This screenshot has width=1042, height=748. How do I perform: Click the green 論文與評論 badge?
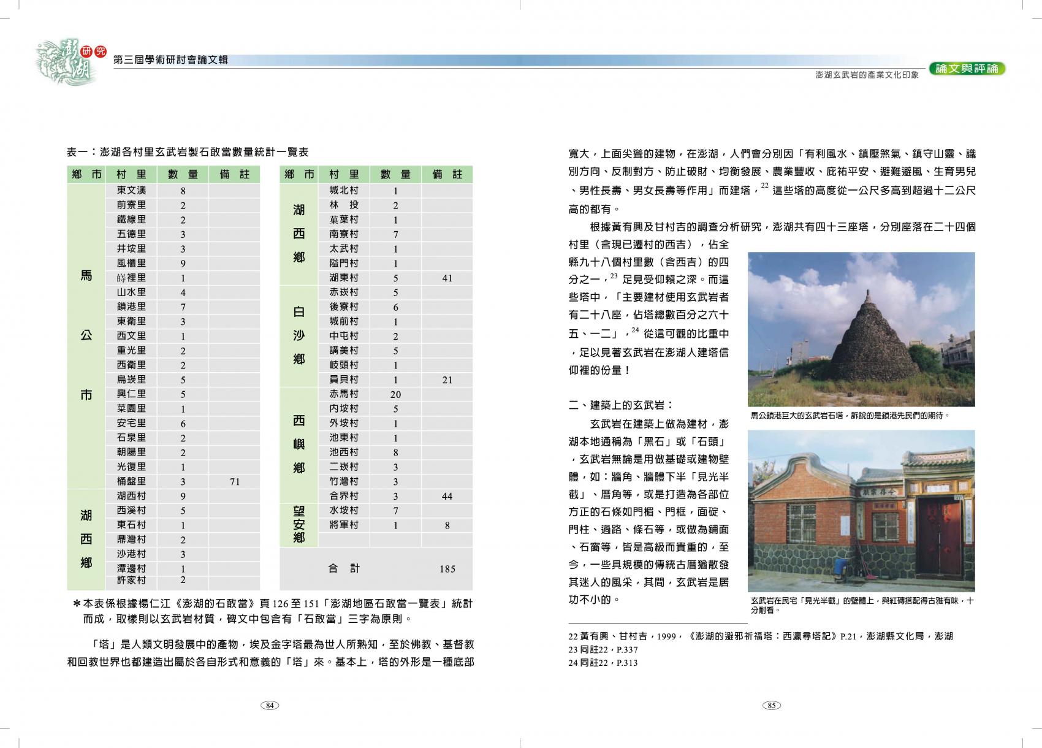coord(967,69)
